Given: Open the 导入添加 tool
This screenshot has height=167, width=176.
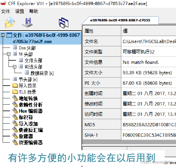Looking at the screenshot, I should [x=28, y=124].
